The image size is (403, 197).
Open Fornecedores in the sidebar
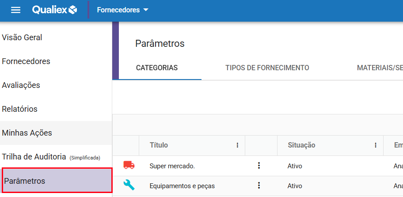tap(26, 61)
